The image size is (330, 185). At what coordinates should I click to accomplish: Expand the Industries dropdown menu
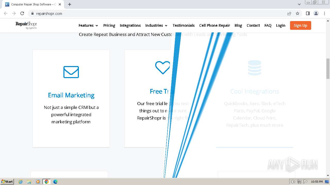(156, 25)
